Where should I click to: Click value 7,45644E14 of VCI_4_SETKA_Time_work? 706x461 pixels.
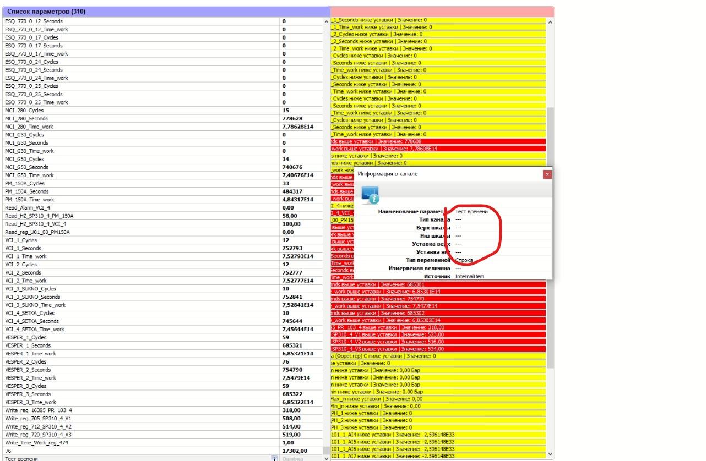coord(297,329)
